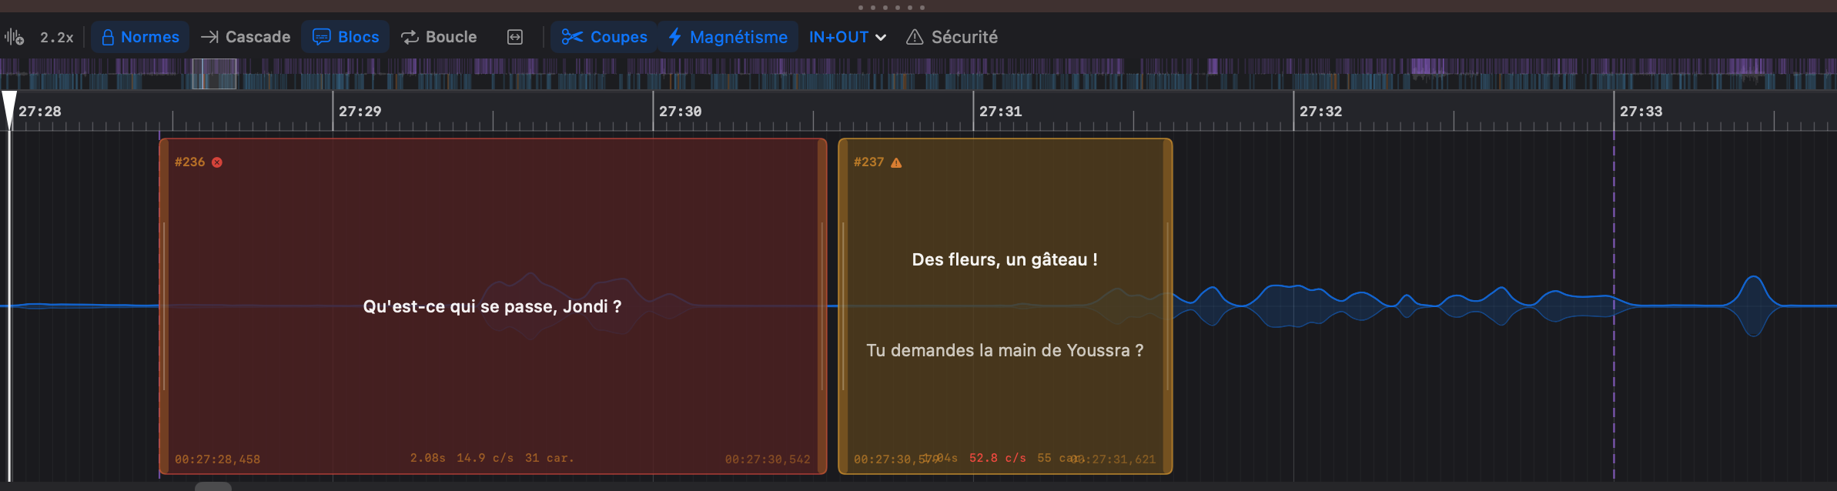Disable the Blocs display toggle

coord(346,37)
